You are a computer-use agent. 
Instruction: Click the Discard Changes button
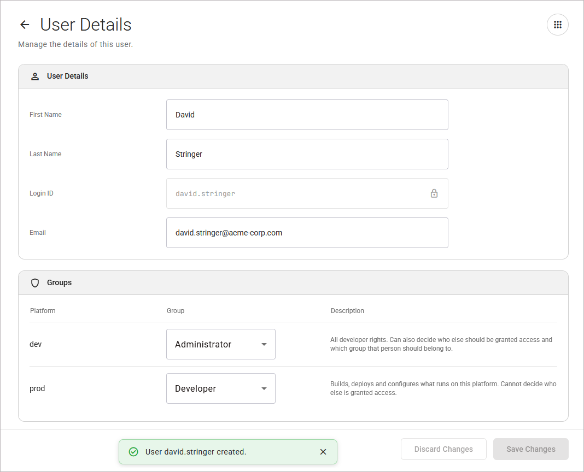click(x=443, y=449)
